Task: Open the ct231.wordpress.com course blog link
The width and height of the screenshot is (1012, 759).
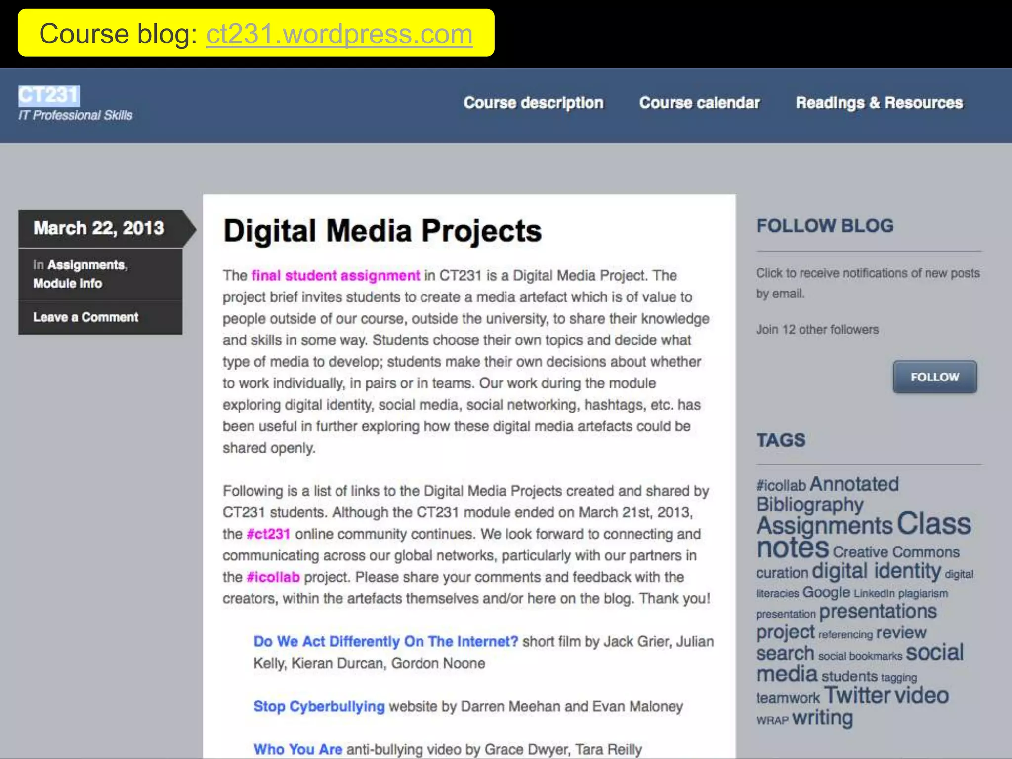Action: 339,34
